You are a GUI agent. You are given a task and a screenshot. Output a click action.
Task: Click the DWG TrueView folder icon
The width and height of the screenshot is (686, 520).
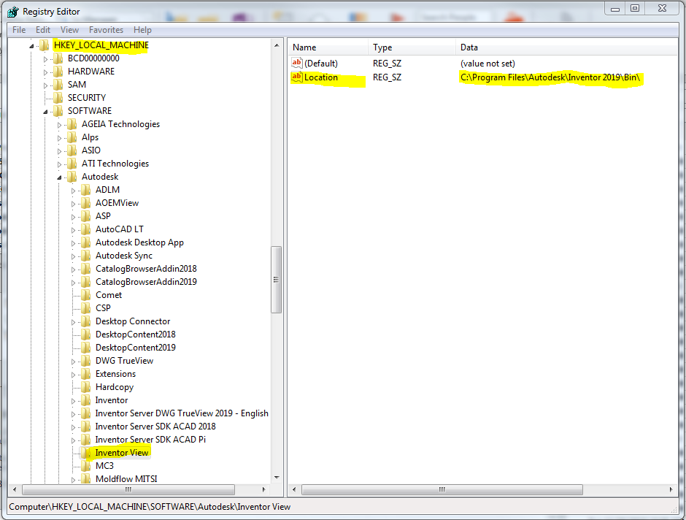point(86,361)
